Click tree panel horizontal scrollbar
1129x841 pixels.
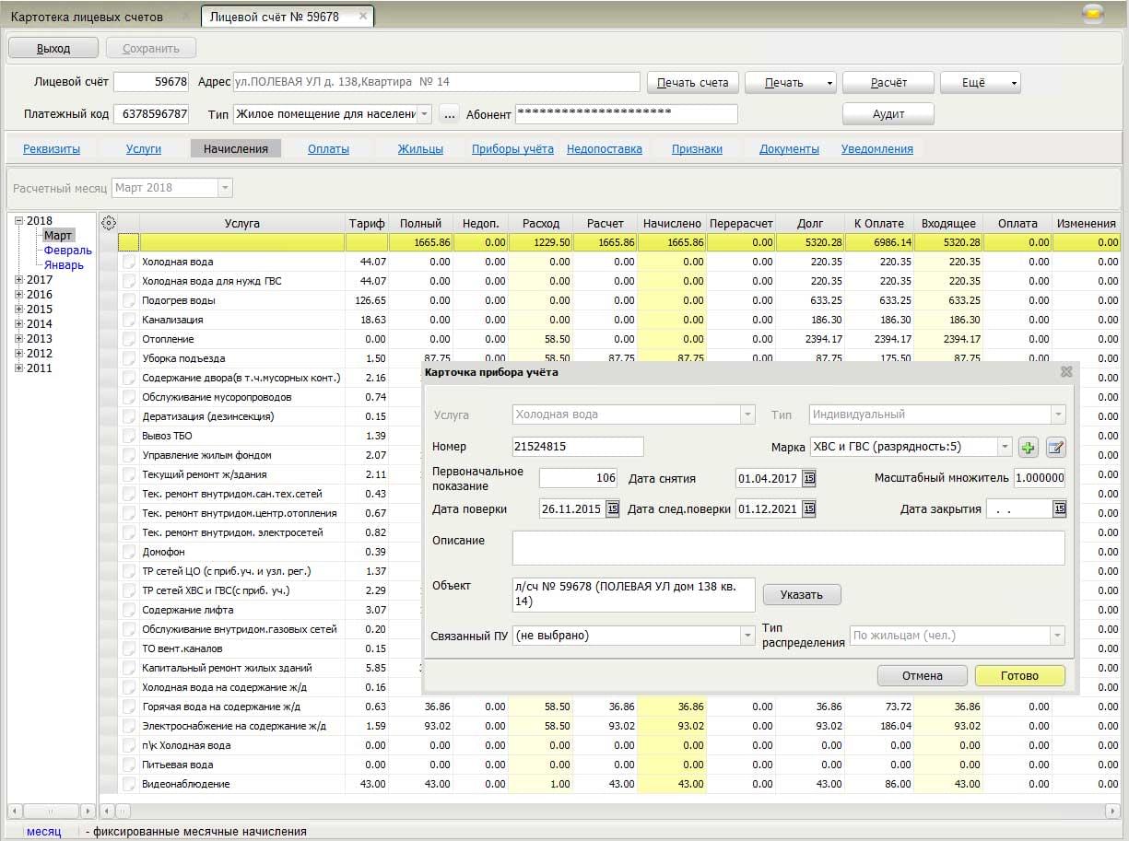52,812
